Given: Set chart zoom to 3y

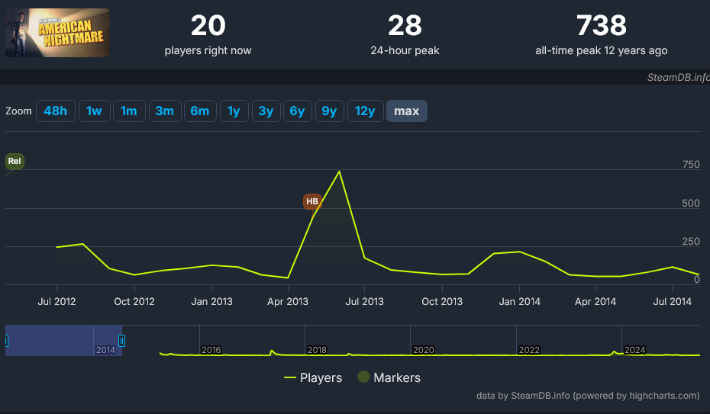Looking at the screenshot, I should (266, 111).
